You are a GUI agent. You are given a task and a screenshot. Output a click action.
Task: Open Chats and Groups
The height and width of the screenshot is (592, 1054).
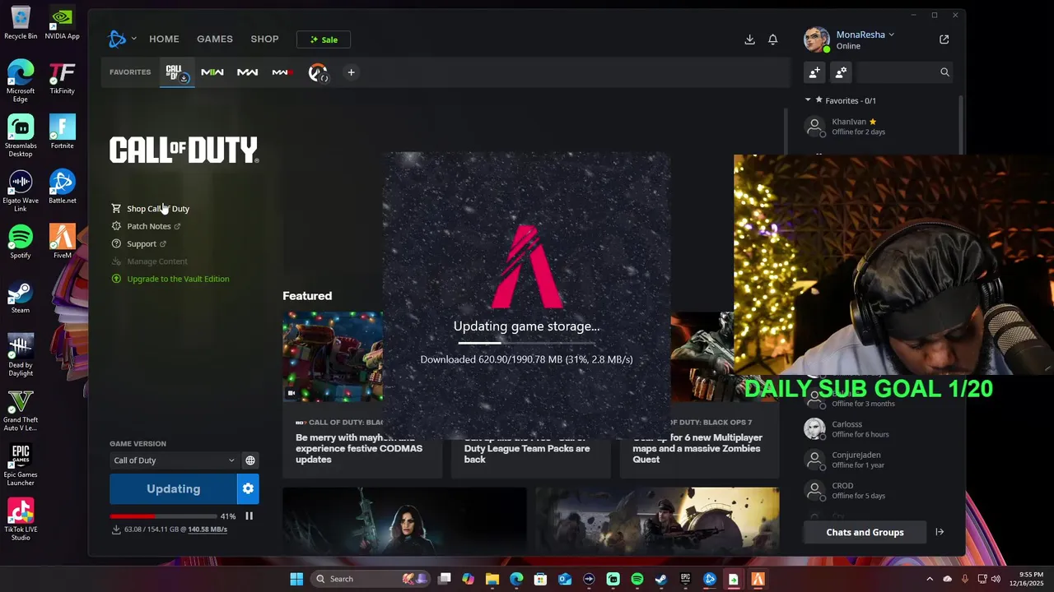tap(865, 532)
